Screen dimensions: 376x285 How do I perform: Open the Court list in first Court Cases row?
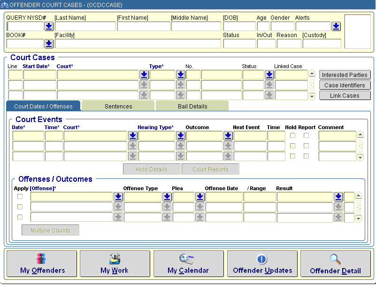[144, 75]
